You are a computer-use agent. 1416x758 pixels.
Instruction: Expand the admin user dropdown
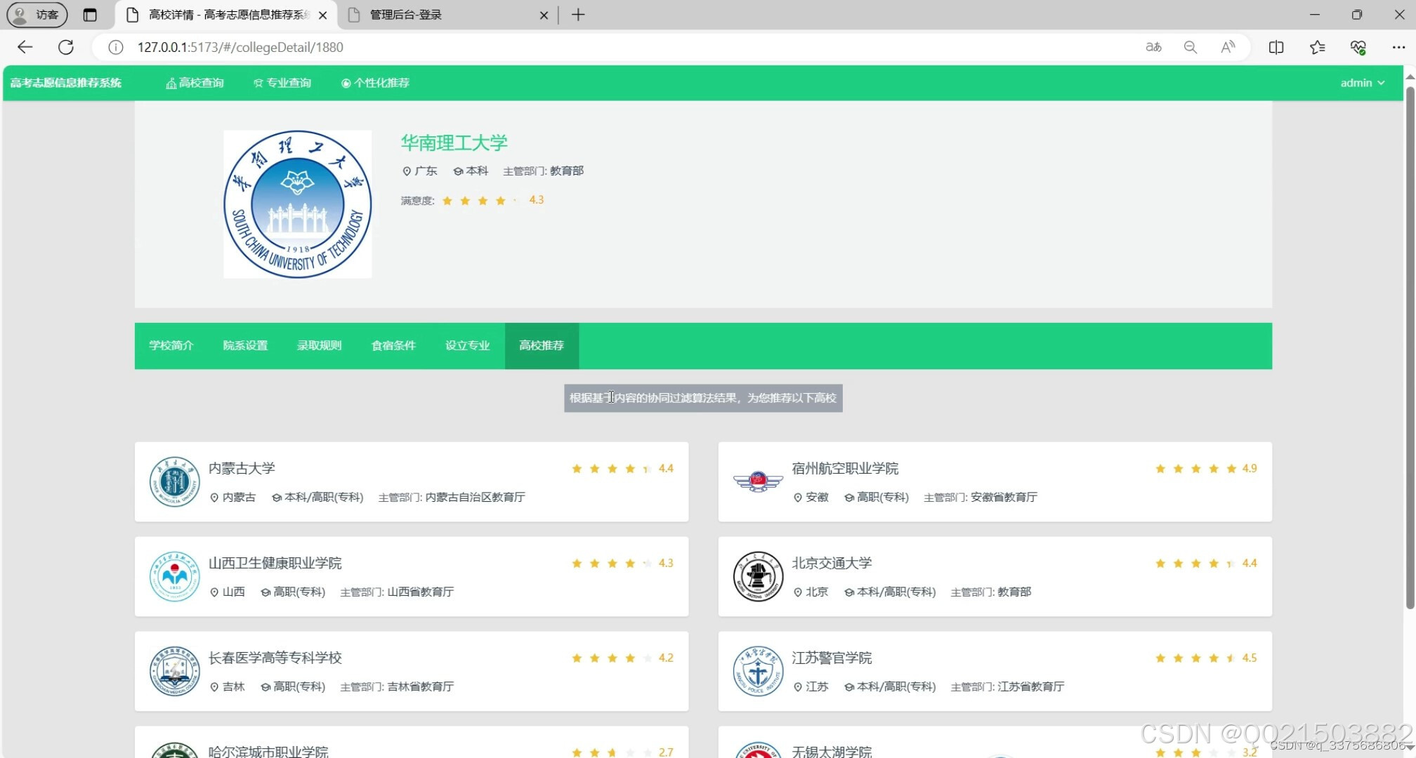click(x=1362, y=83)
